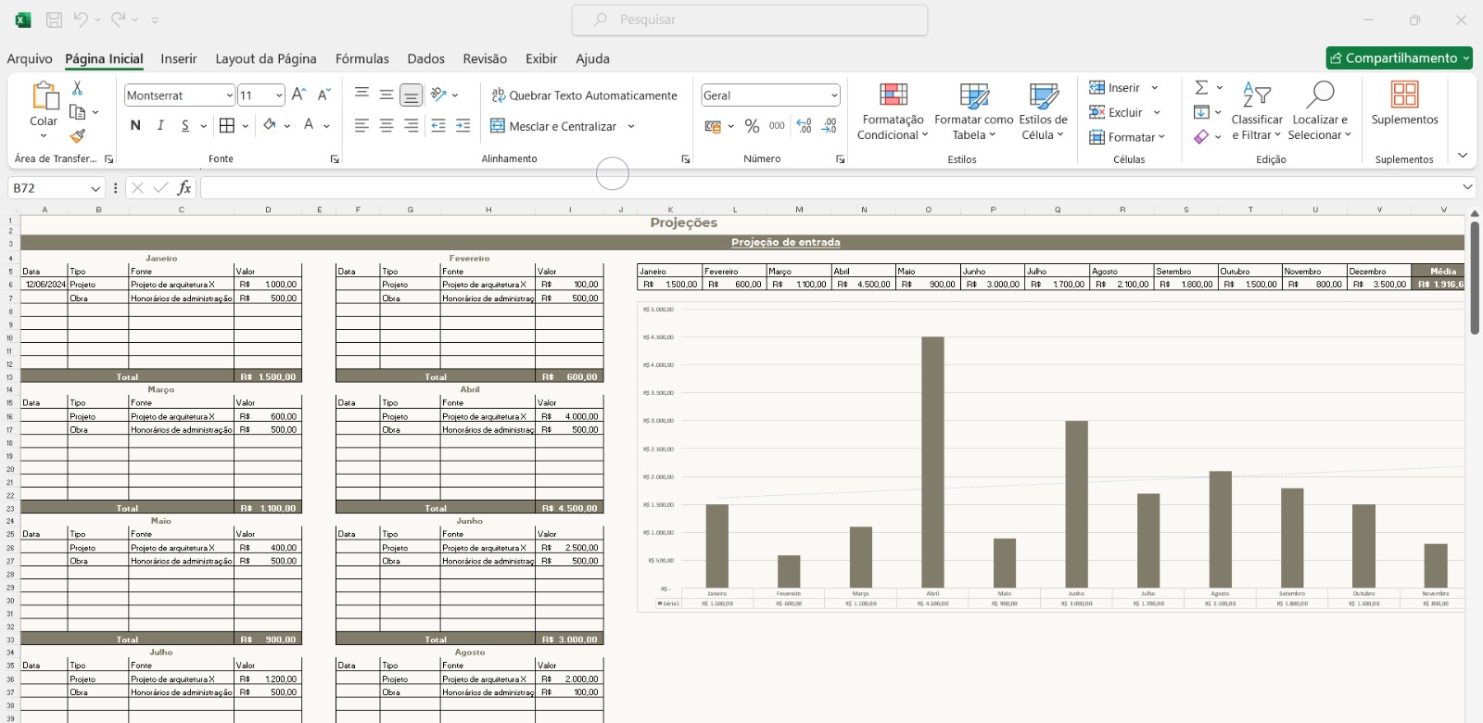The height and width of the screenshot is (723, 1483).
Task: Click the Pesquisar search box
Action: click(750, 19)
